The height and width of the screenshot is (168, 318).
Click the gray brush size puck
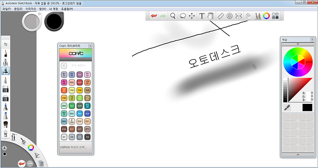pyautogui.click(x=32, y=21)
